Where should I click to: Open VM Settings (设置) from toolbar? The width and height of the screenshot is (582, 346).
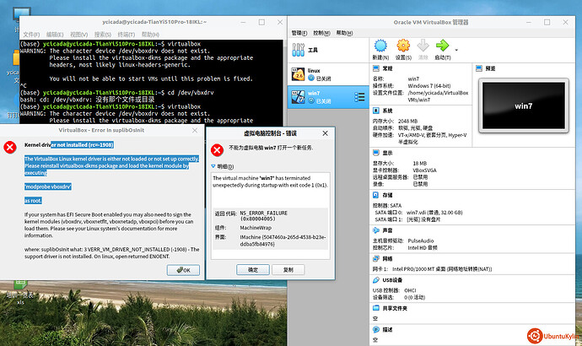click(x=401, y=46)
